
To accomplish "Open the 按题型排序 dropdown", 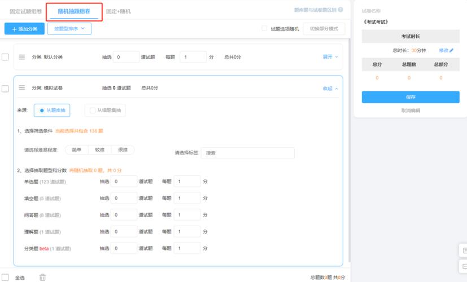I will coord(69,29).
